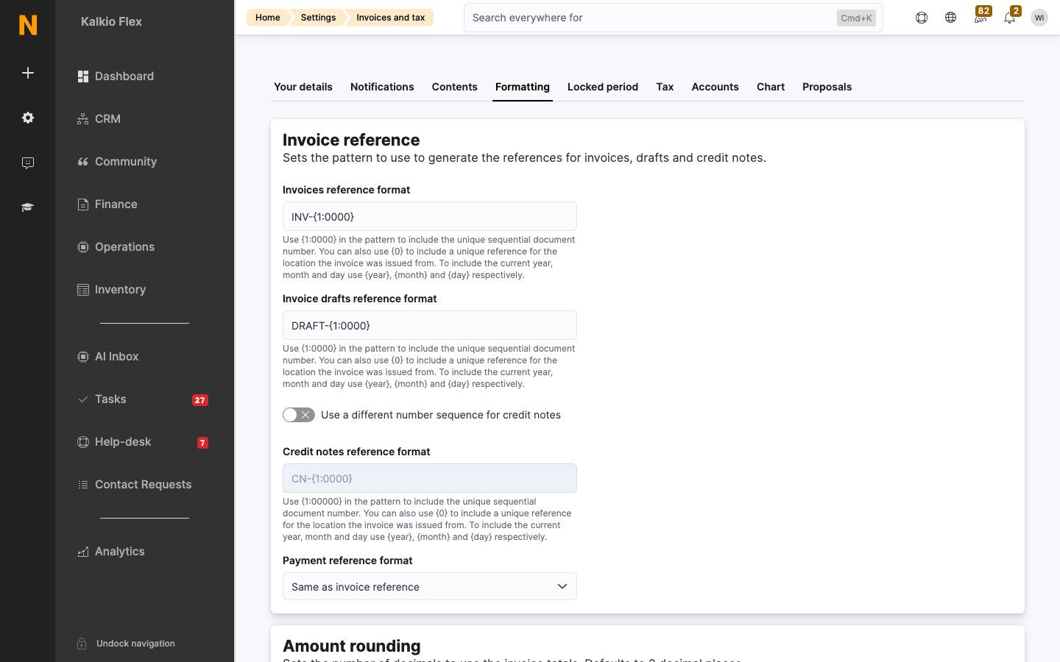This screenshot has width=1060, height=662.
Task: Open Inventory in the sidebar
Action: pyautogui.click(x=112, y=290)
